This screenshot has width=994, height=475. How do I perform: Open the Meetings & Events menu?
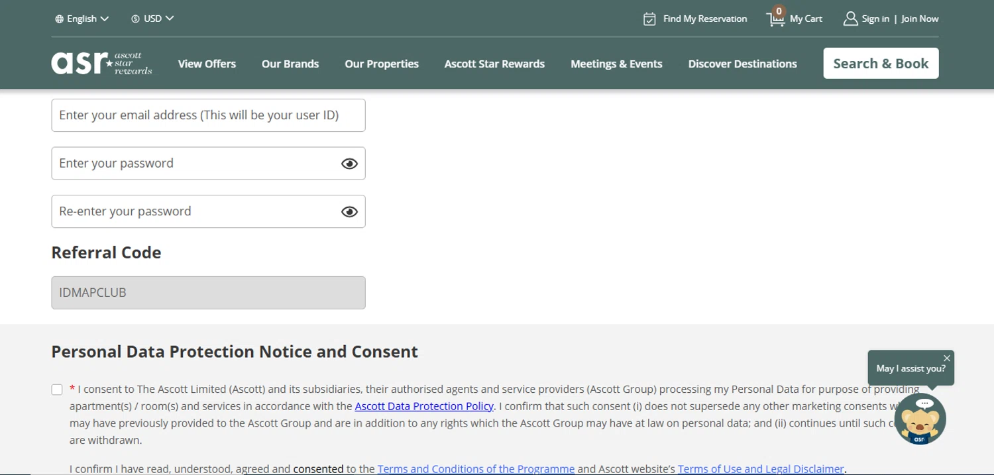pos(616,64)
